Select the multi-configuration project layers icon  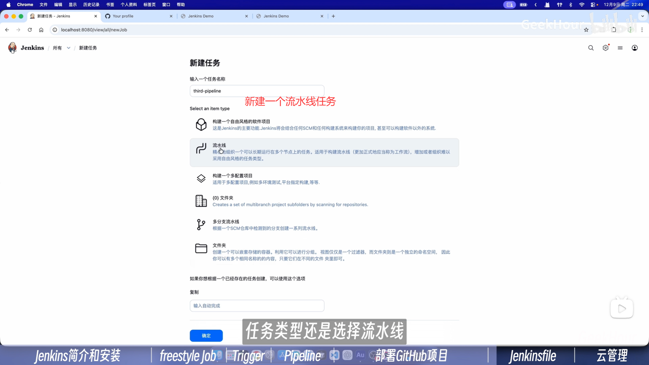click(x=201, y=178)
